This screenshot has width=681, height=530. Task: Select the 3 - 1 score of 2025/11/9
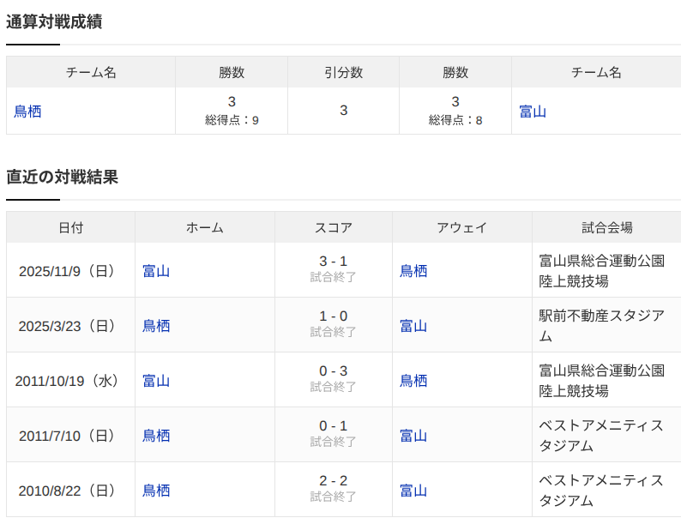point(333,261)
